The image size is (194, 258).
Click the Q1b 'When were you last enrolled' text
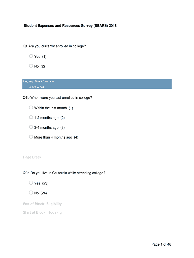point(57,98)
